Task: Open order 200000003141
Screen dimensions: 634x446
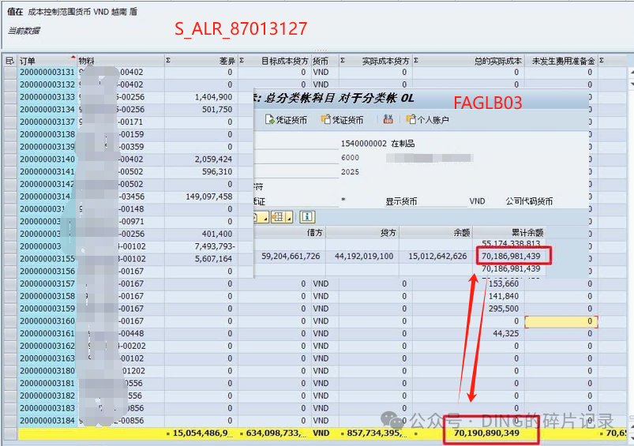Action: coord(47,172)
